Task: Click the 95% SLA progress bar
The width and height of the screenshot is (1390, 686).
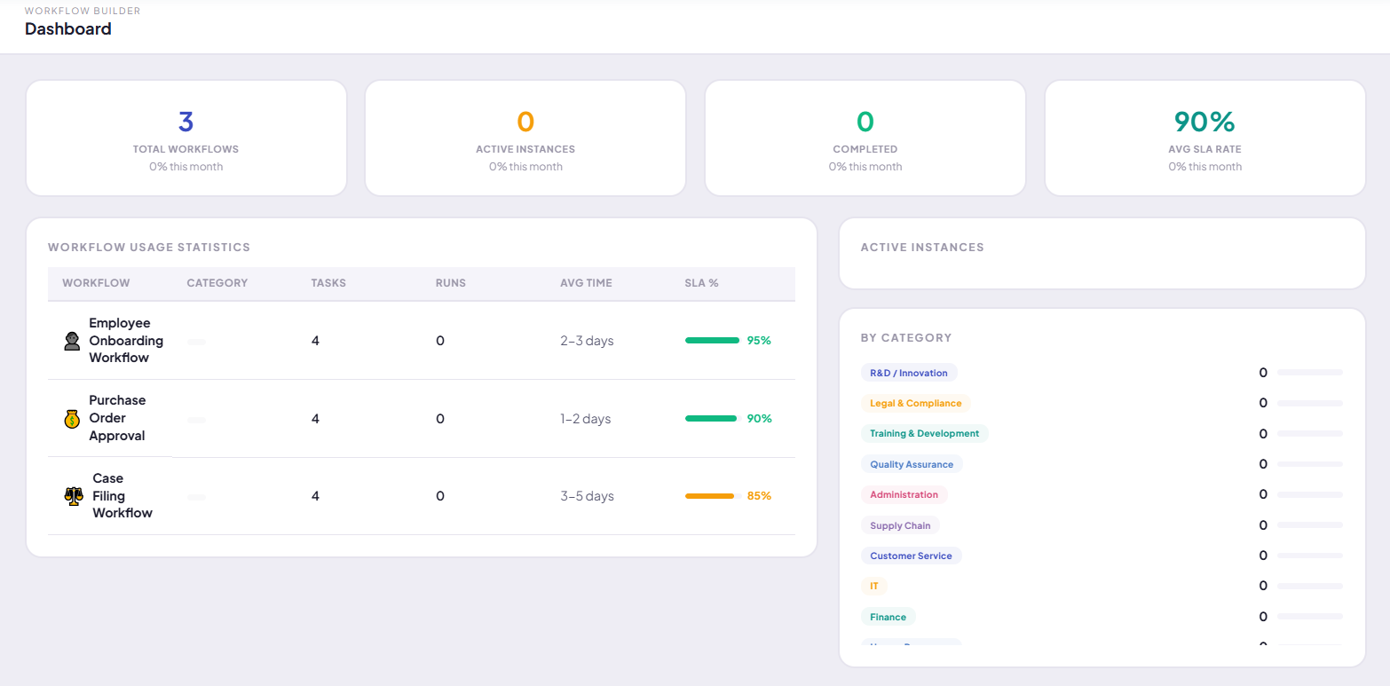Action: pos(713,341)
